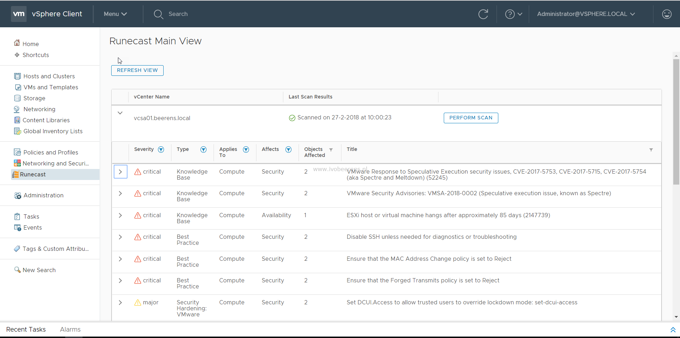Screen dimensions: 680x338
Task: Click the Storage icon
Action: pyautogui.click(x=17, y=98)
